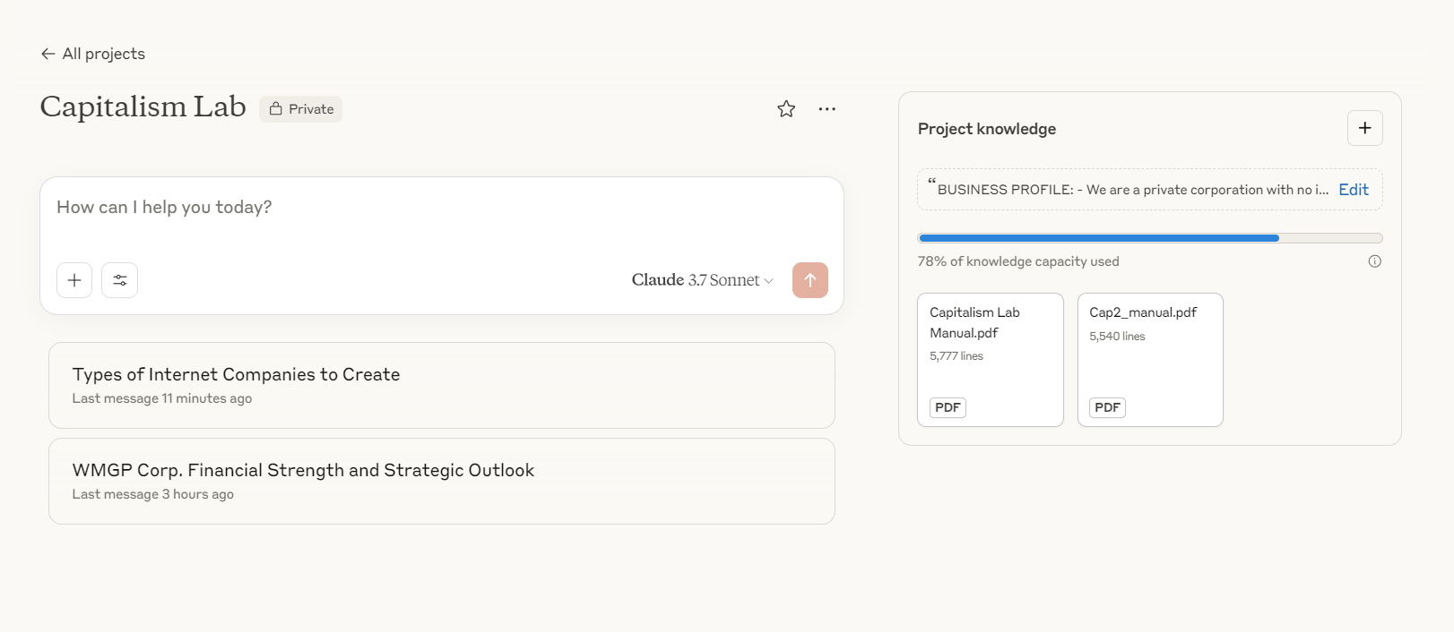The image size is (1454, 632).
Task: Click the BUSINESS PROFILE instructions preview text
Action: pos(1132,190)
